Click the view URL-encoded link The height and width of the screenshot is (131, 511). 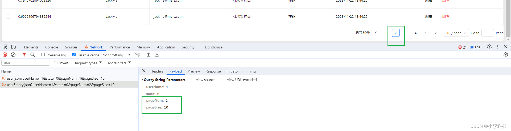coord(242,80)
